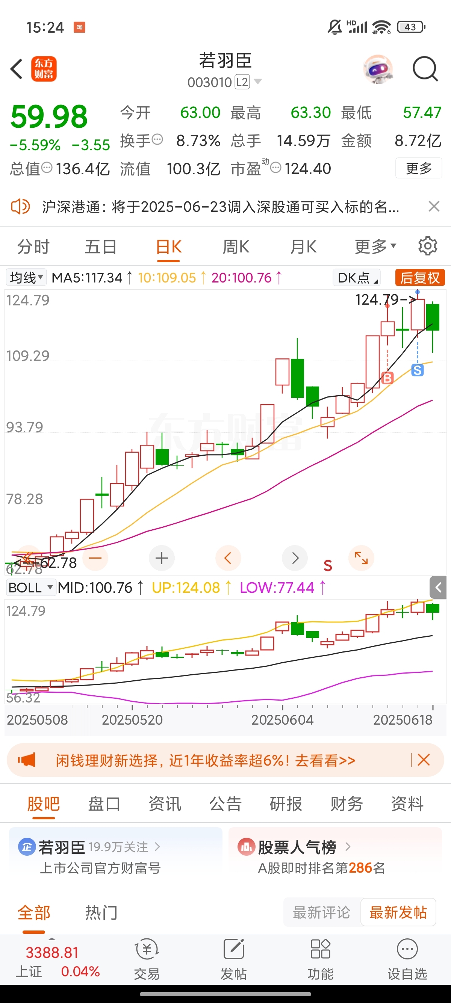Switch to 周K chart tab
Screen dimensions: 451x1003
coord(236,246)
